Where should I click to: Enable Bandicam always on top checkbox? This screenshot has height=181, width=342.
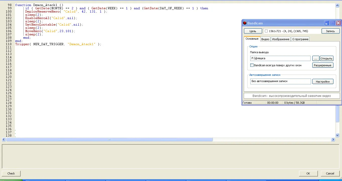(x=252, y=65)
